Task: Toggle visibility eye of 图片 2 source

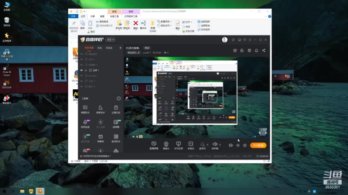Action: click(x=81, y=86)
